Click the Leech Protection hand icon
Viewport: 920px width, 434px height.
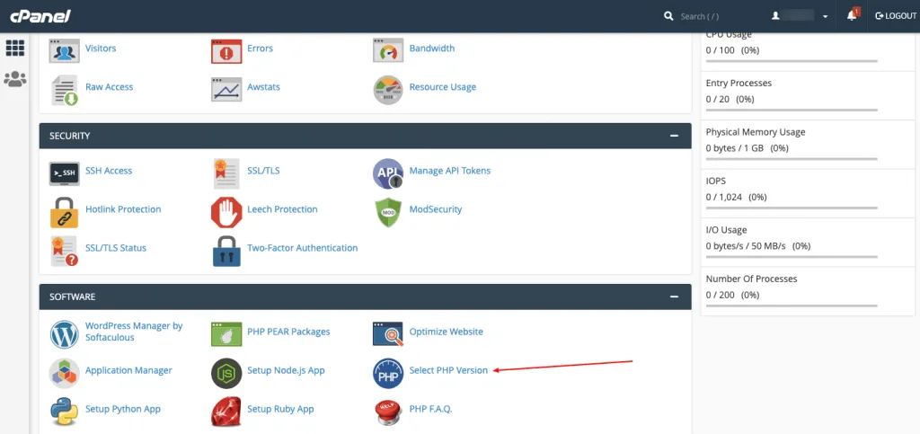point(226,212)
